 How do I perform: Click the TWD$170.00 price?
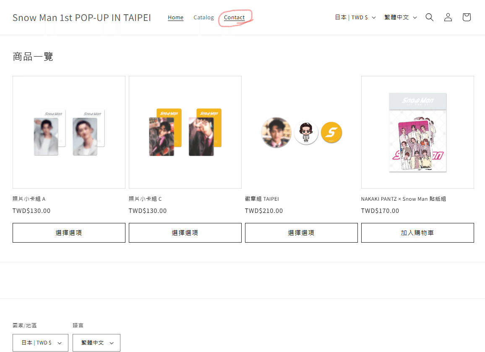[380, 211]
